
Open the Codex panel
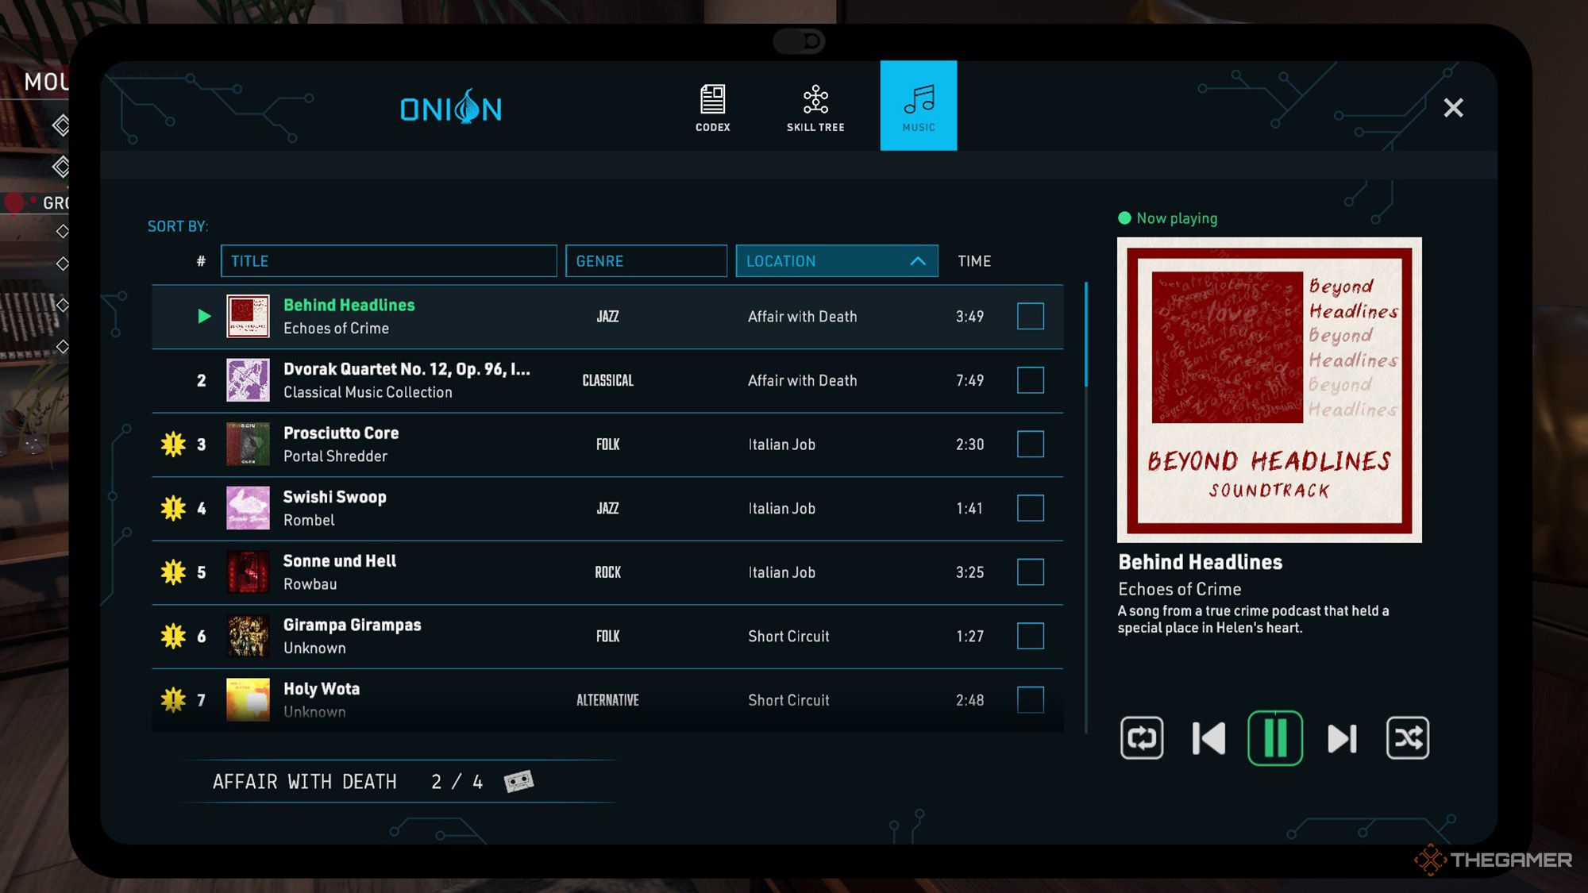(x=712, y=106)
